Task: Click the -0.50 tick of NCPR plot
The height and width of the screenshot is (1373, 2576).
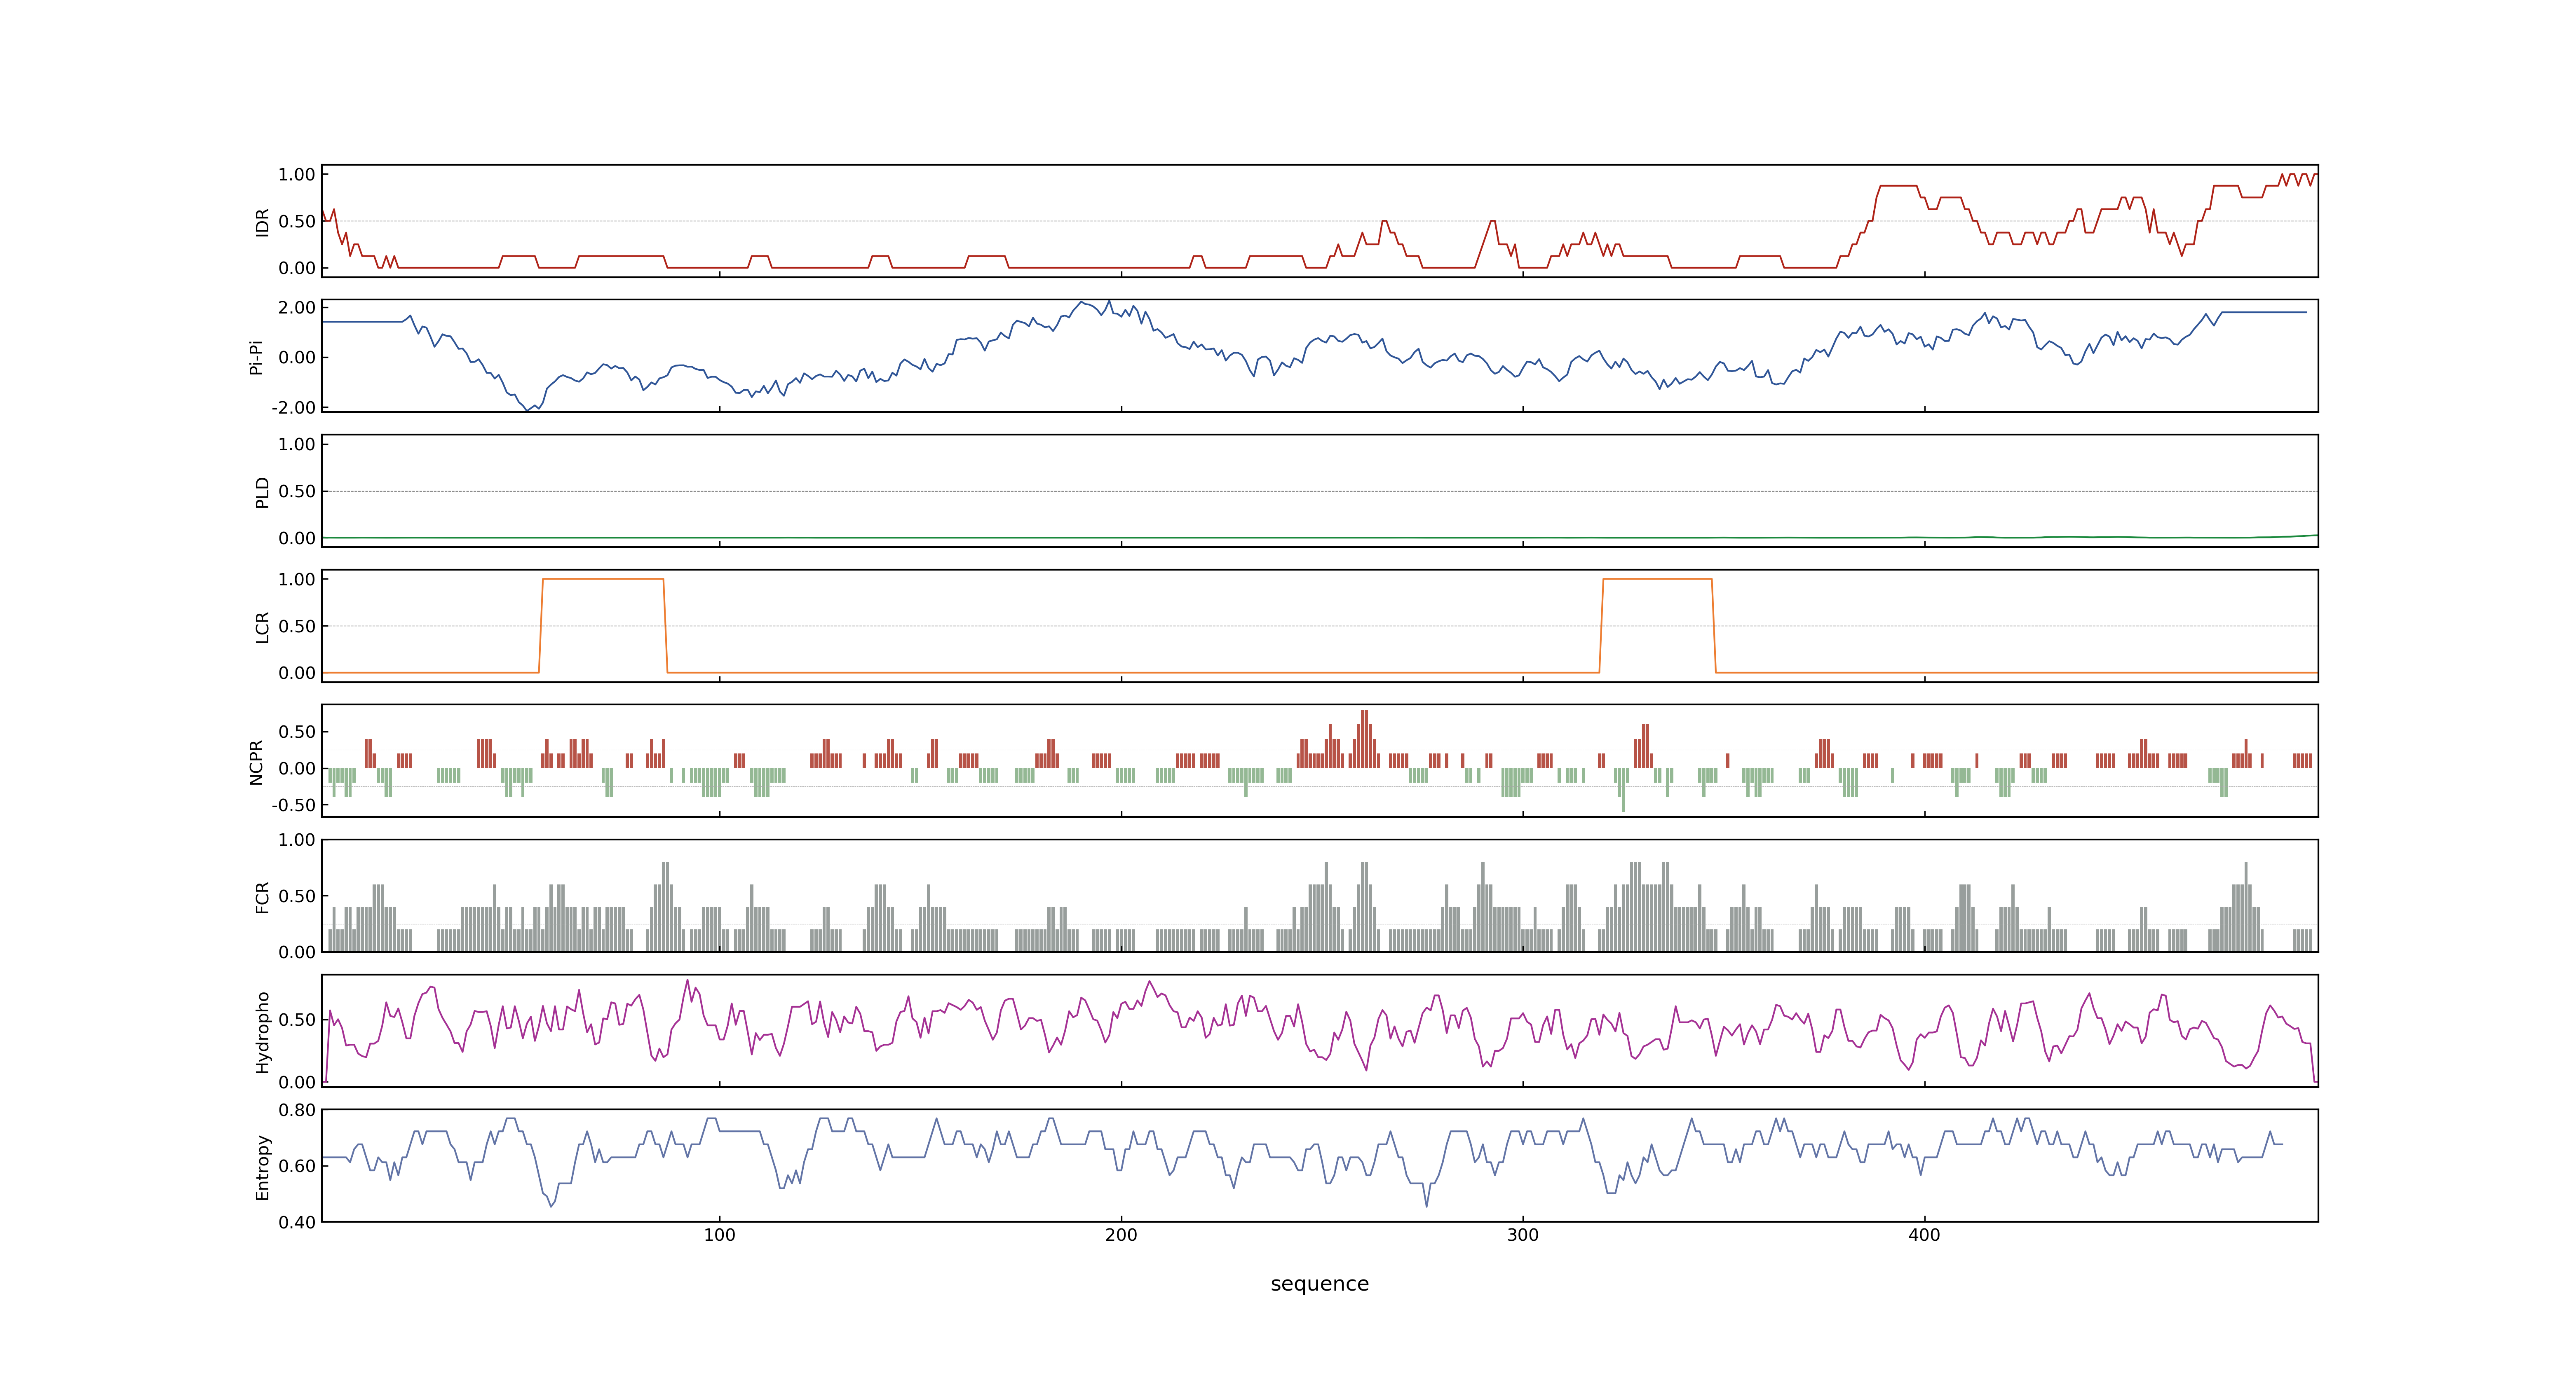Action: click(294, 805)
